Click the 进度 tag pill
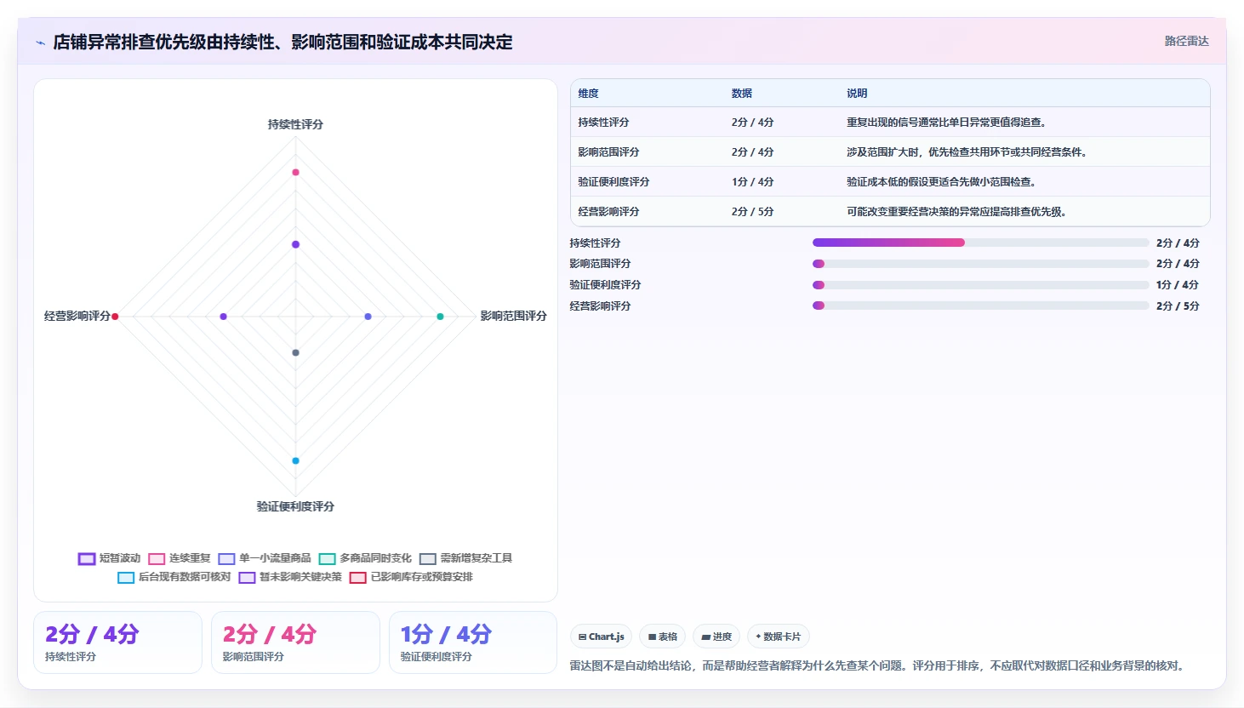Image resolution: width=1244 pixels, height=708 pixels. [x=716, y=637]
